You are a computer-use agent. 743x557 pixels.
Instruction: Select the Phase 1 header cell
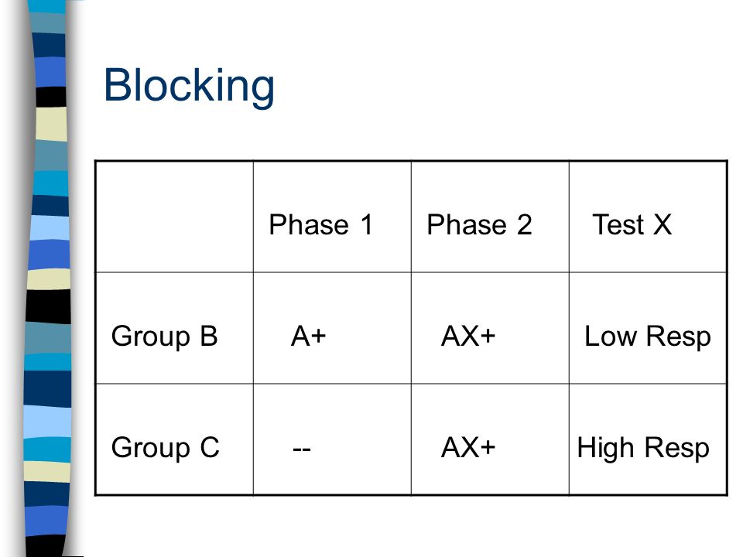coord(332,217)
